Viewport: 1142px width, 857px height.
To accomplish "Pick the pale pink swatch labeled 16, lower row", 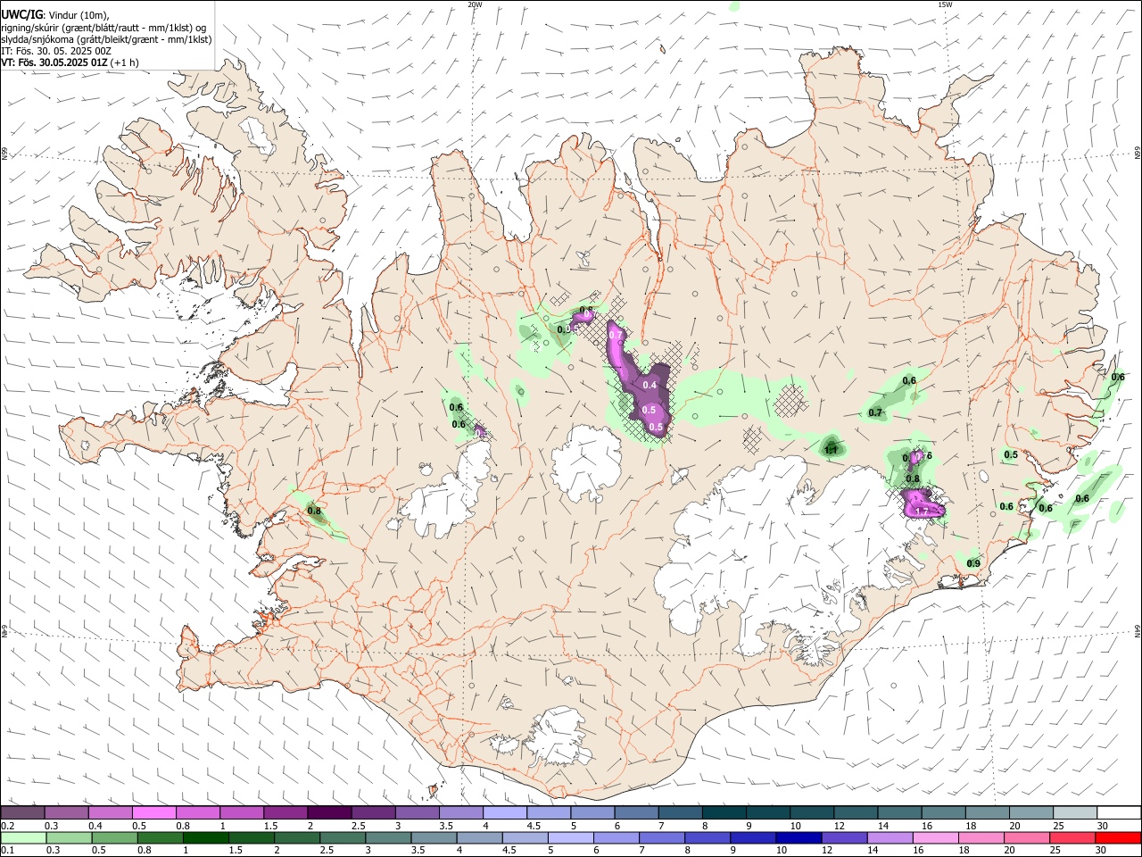I will coord(934,837).
